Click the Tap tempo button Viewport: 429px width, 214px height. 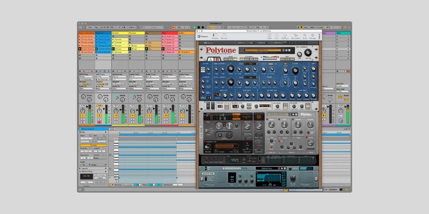click(96, 27)
